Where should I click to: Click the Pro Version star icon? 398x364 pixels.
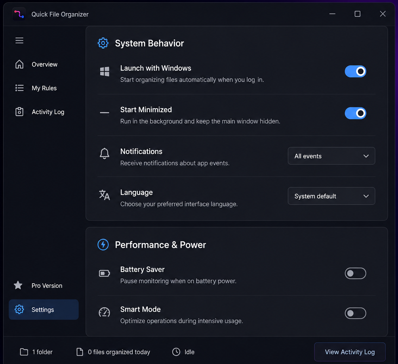pyautogui.click(x=18, y=285)
